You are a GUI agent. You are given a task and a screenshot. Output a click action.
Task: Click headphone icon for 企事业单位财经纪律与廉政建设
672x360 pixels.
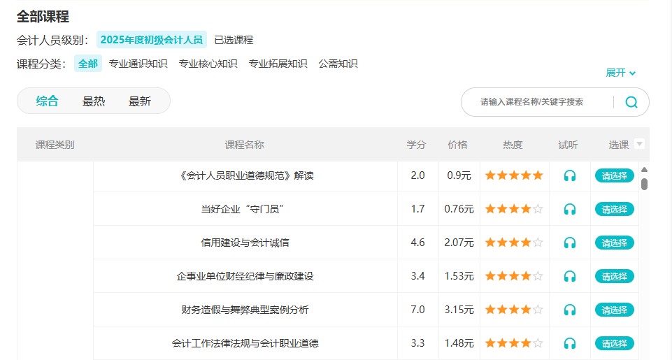tap(569, 276)
